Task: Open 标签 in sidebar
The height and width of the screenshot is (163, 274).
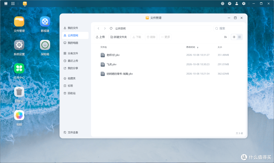Action: pos(75,86)
